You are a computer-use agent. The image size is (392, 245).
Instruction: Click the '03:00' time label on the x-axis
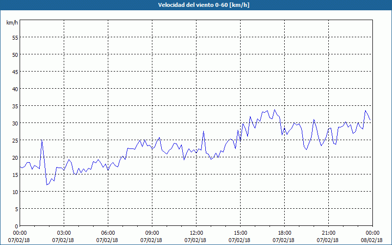click(64, 233)
